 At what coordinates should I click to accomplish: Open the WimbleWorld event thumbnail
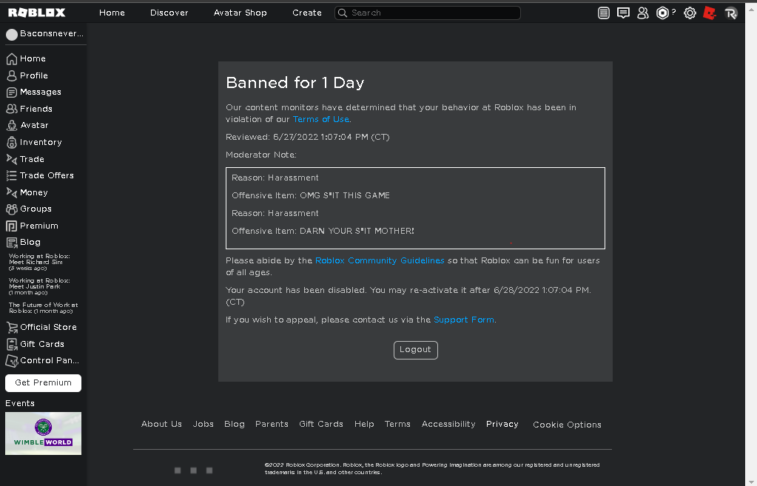(x=43, y=433)
